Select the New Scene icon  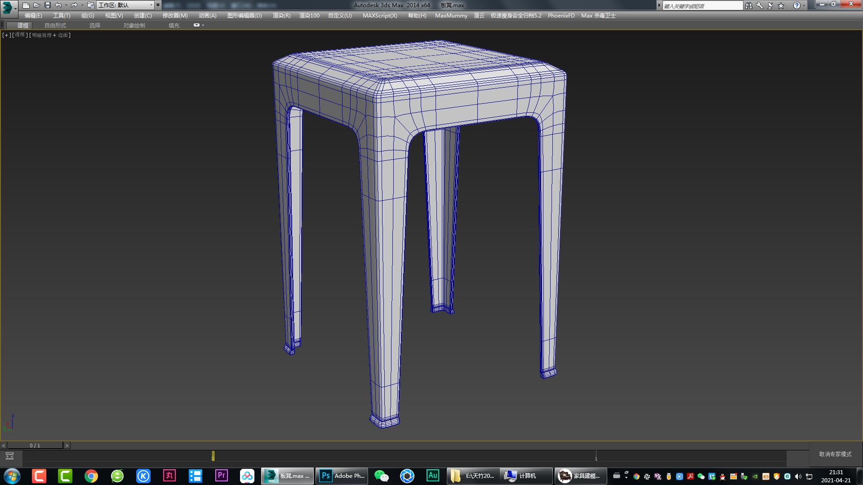pos(26,5)
